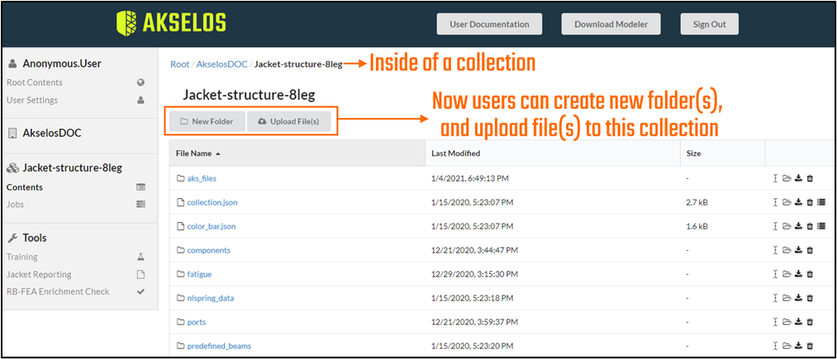Rename the components folder
Image resolution: width=837 pixels, height=359 pixels.
tap(774, 250)
